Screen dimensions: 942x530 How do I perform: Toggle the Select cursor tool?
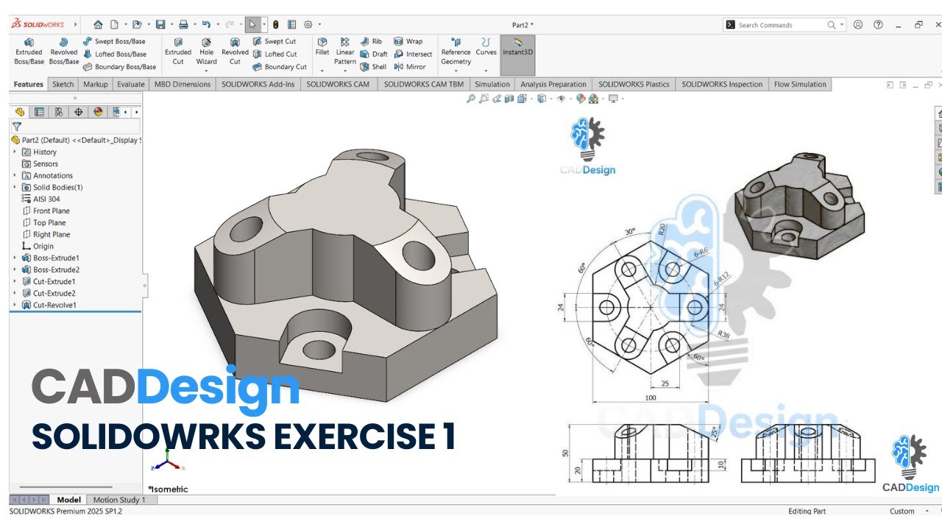point(252,24)
